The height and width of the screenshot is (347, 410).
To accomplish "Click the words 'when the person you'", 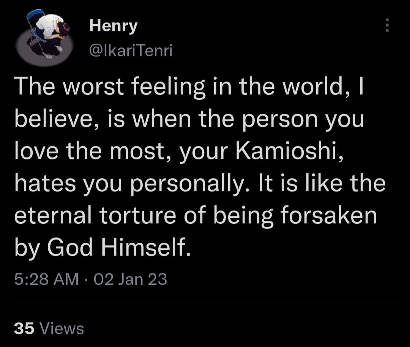I will click(x=248, y=120).
